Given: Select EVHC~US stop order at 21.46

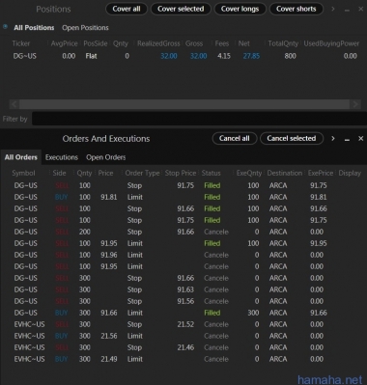Looking at the screenshot, I should (183, 347).
